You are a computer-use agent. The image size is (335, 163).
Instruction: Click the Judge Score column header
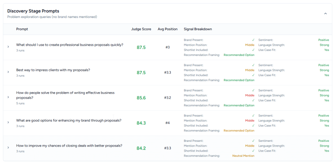(141, 29)
